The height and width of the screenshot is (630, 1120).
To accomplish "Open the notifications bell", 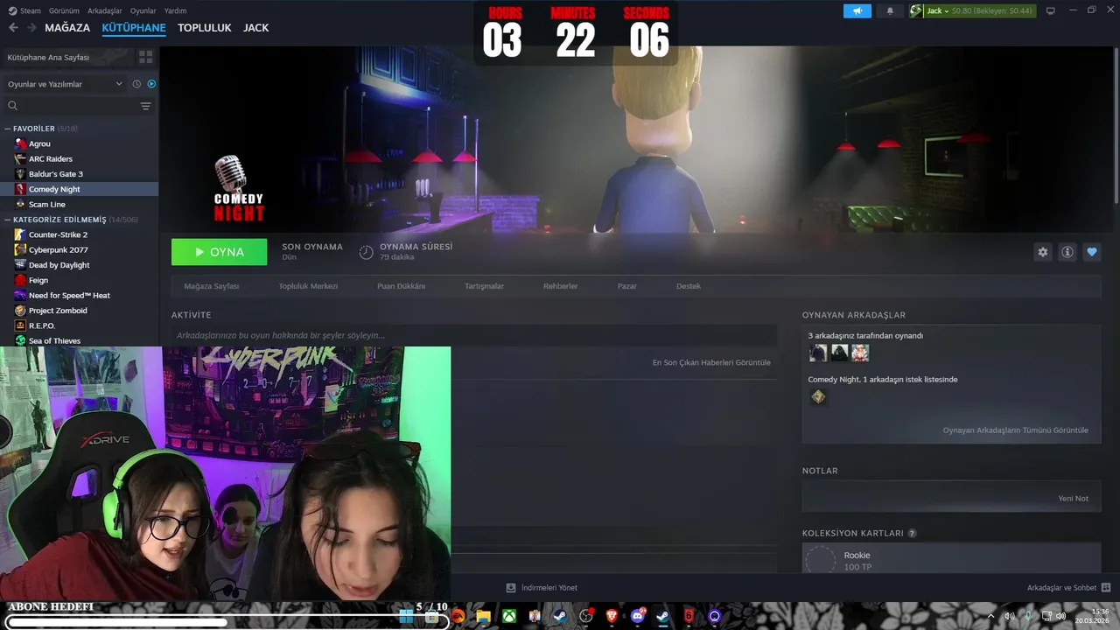I will [891, 10].
